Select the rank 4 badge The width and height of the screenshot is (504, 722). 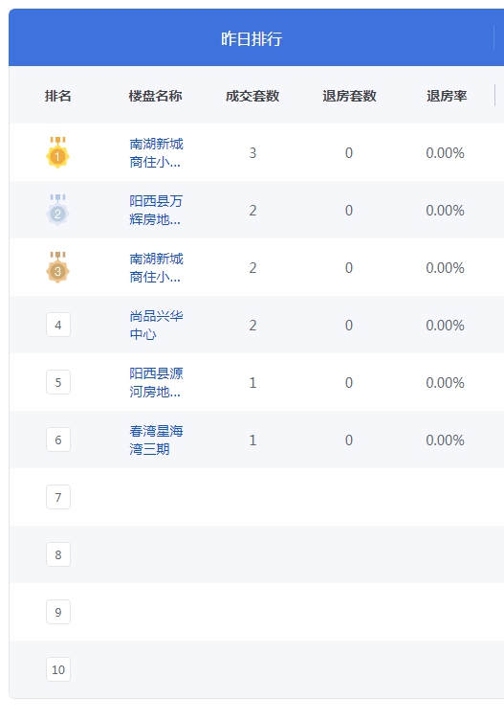(x=58, y=325)
